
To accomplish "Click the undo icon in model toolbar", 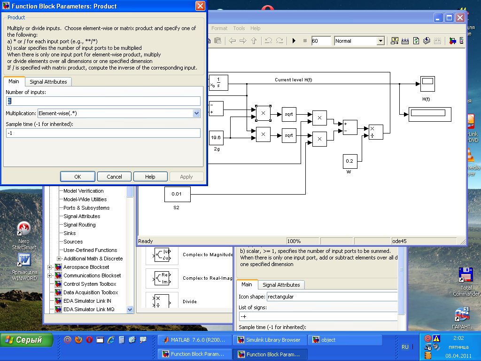I will (268, 40).
